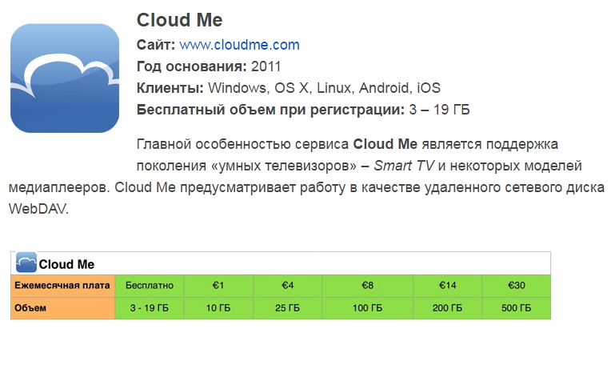The height and width of the screenshot is (365, 611).
Task: Click the Ежемесячная плата row header
Action: coord(62,286)
